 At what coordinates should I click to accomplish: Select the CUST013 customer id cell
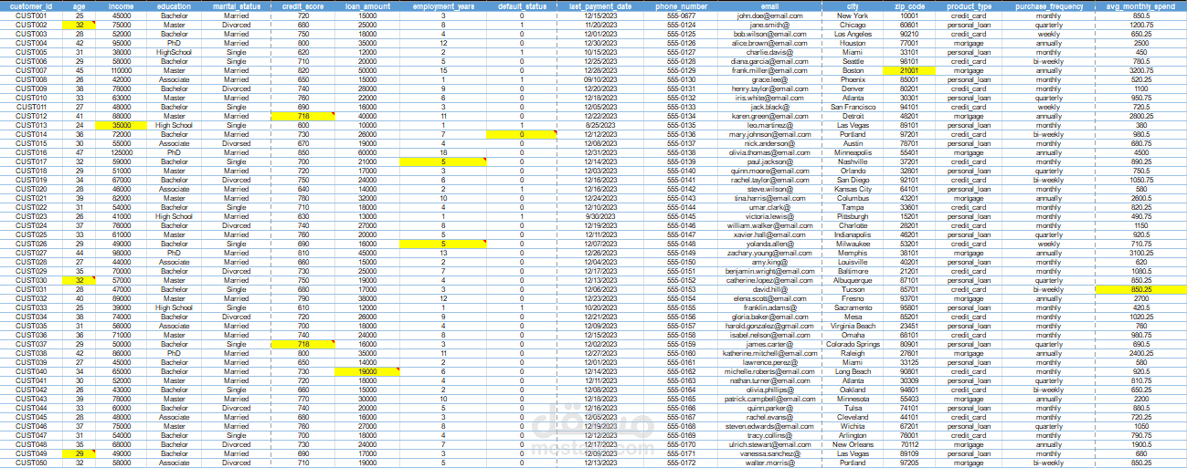[x=32, y=125]
